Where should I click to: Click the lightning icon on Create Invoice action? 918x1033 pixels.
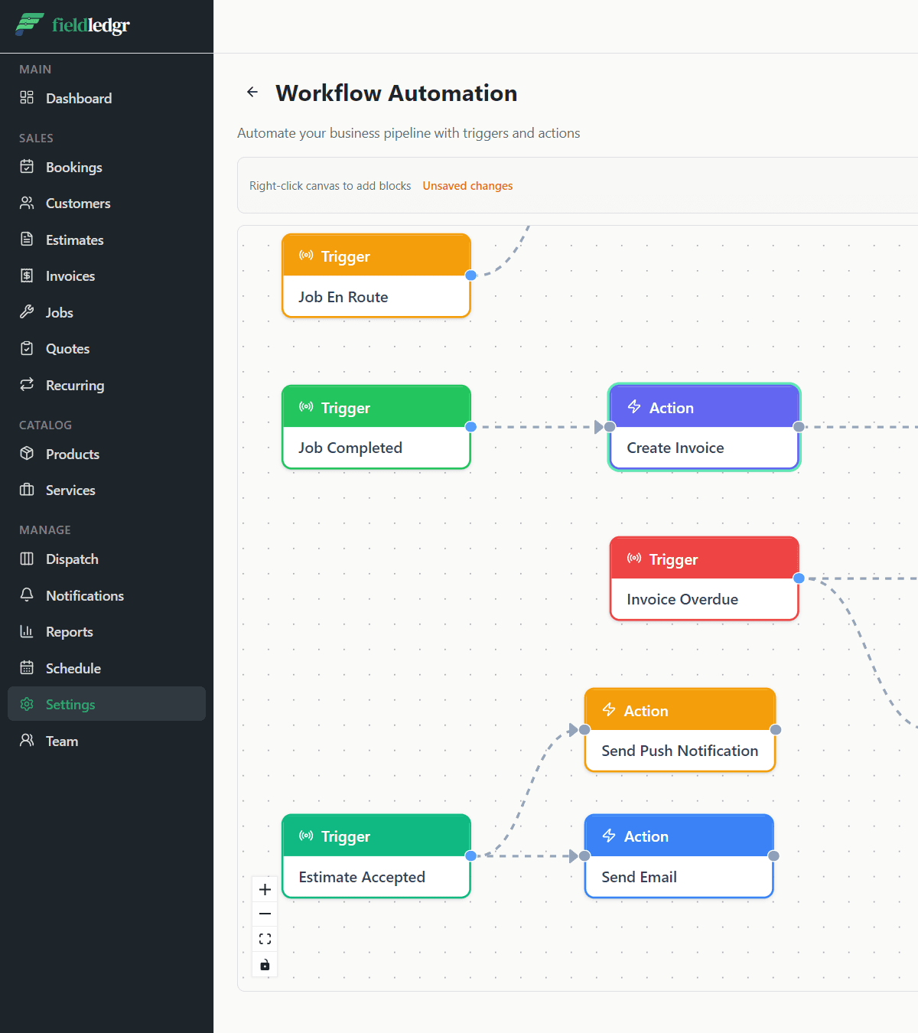pos(633,406)
